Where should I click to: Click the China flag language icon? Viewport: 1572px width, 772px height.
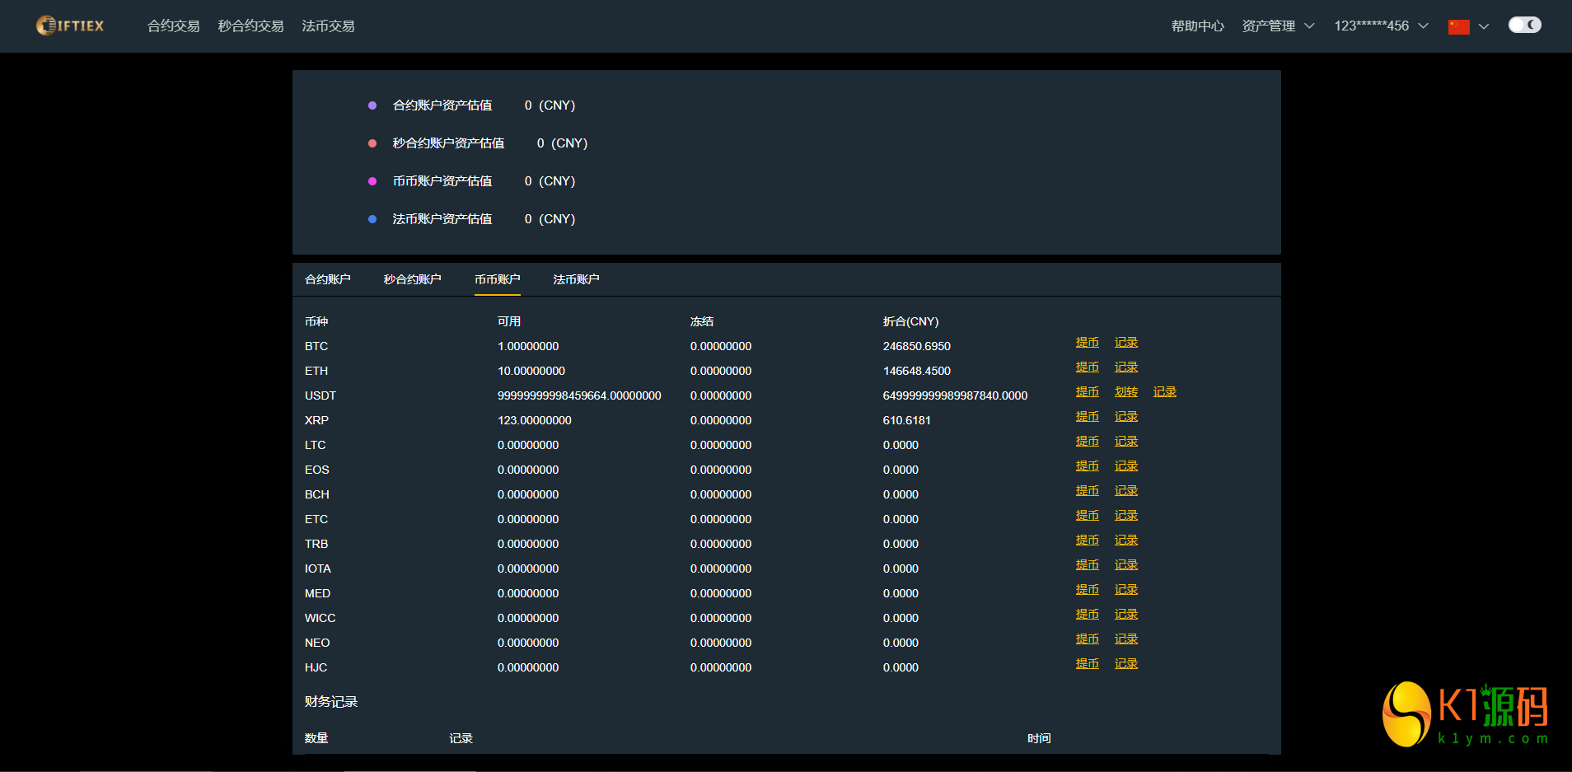[x=1458, y=26]
